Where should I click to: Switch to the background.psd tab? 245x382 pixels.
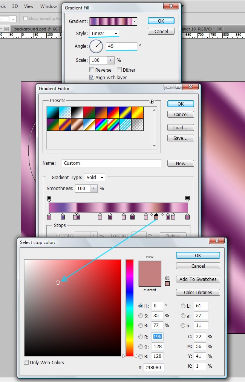(x=37, y=29)
